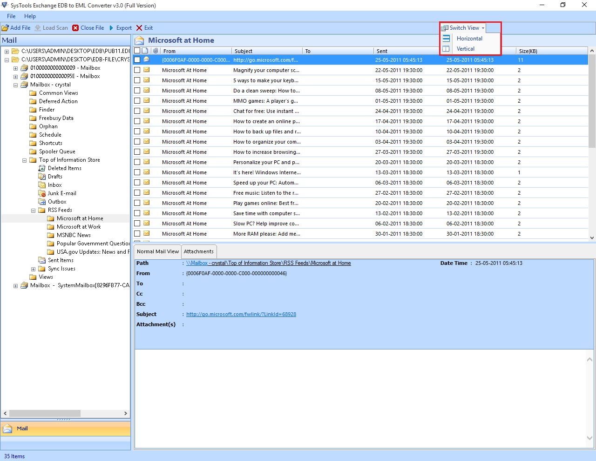Expand the 010000000000095E - Mailbox node
Image resolution: width=596 pixels, height=461 pixels.
(15, 77)
